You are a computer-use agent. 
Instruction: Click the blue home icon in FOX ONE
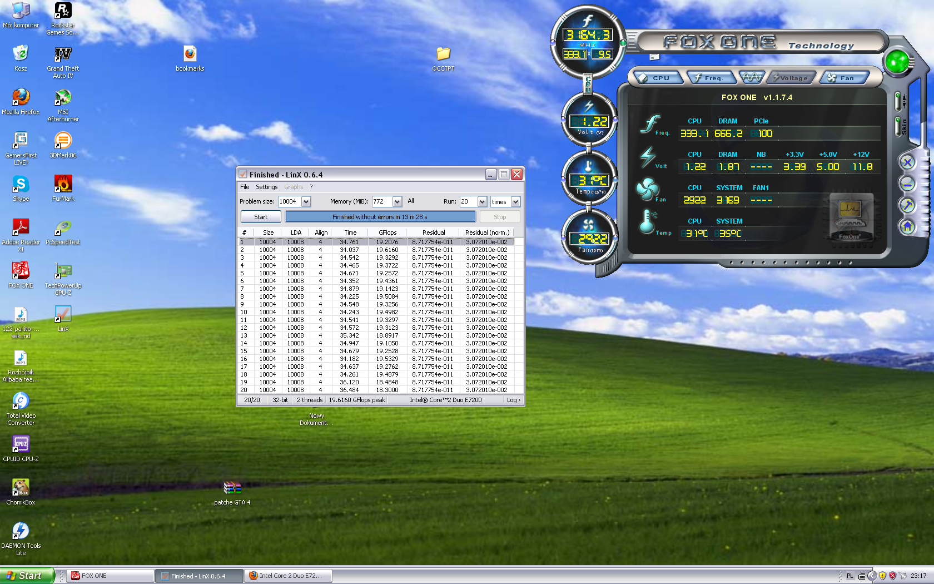907,227
